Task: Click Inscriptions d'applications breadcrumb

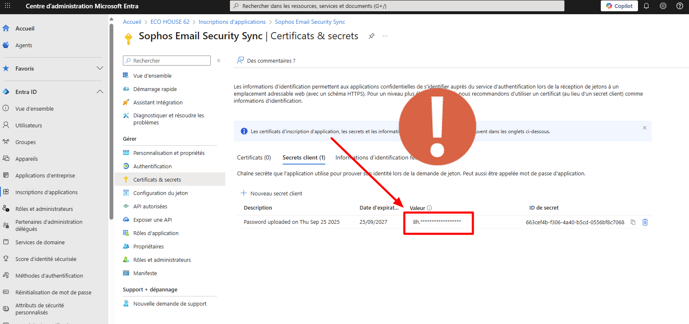Action: click(232, 22)
